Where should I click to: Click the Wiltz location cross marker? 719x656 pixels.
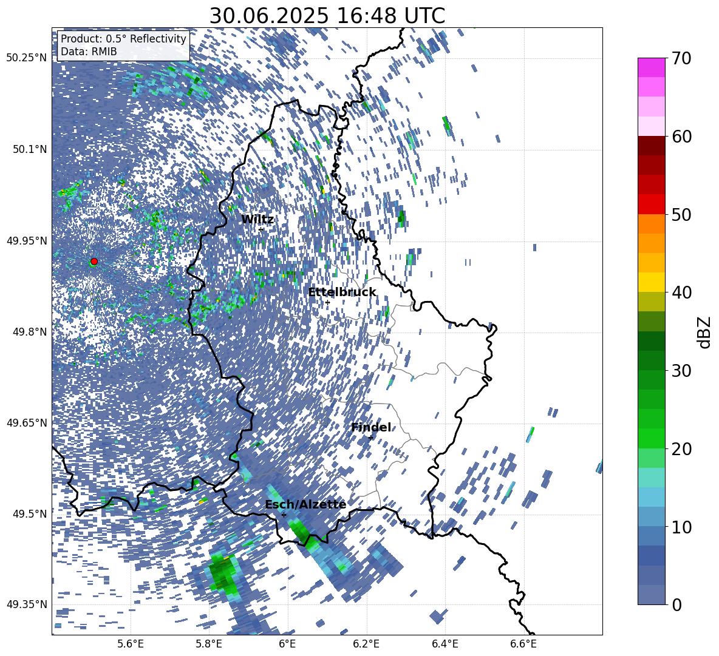(x=261, y=229)
